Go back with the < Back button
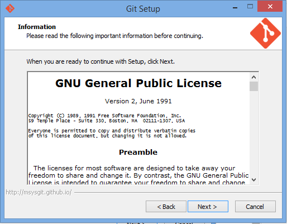Viewport: 287px width, 224px height. [x=166, y=206]
